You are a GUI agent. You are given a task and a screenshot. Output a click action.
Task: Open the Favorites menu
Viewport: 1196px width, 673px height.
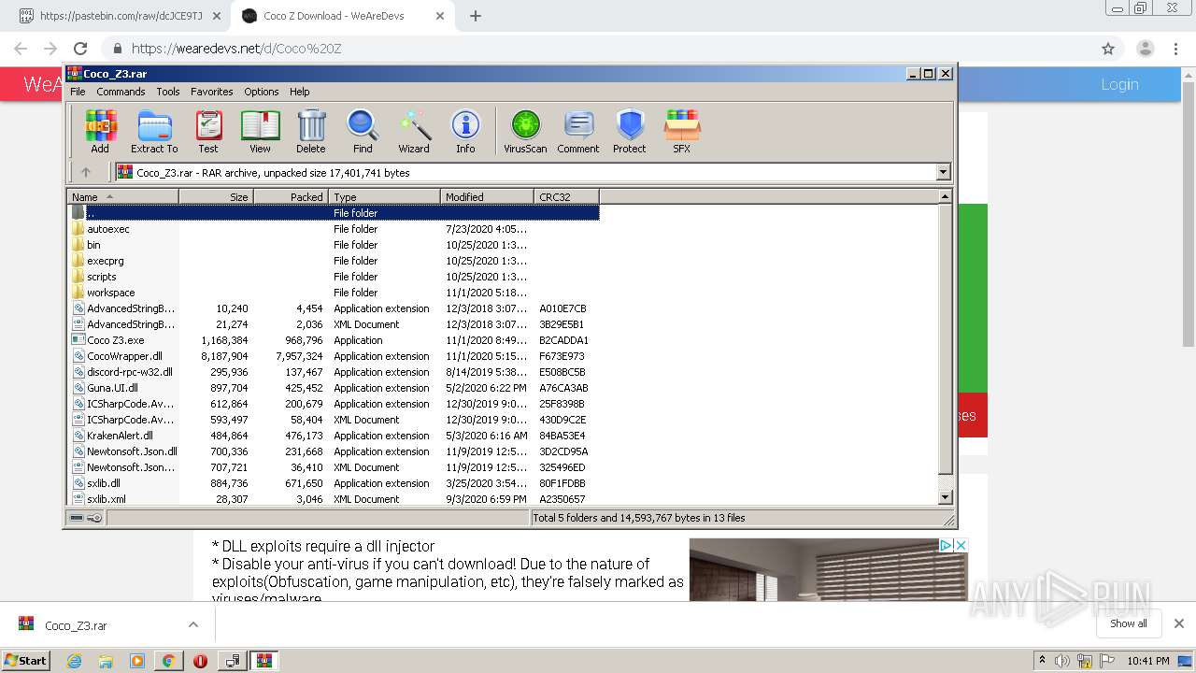click(x=212, y=92)
